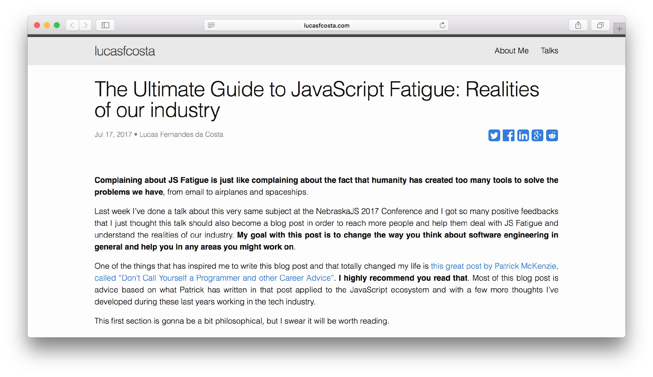This screenshot has height=377, width=653.
Task: Open the Safari share menu
Action: [x=578, y=25]
